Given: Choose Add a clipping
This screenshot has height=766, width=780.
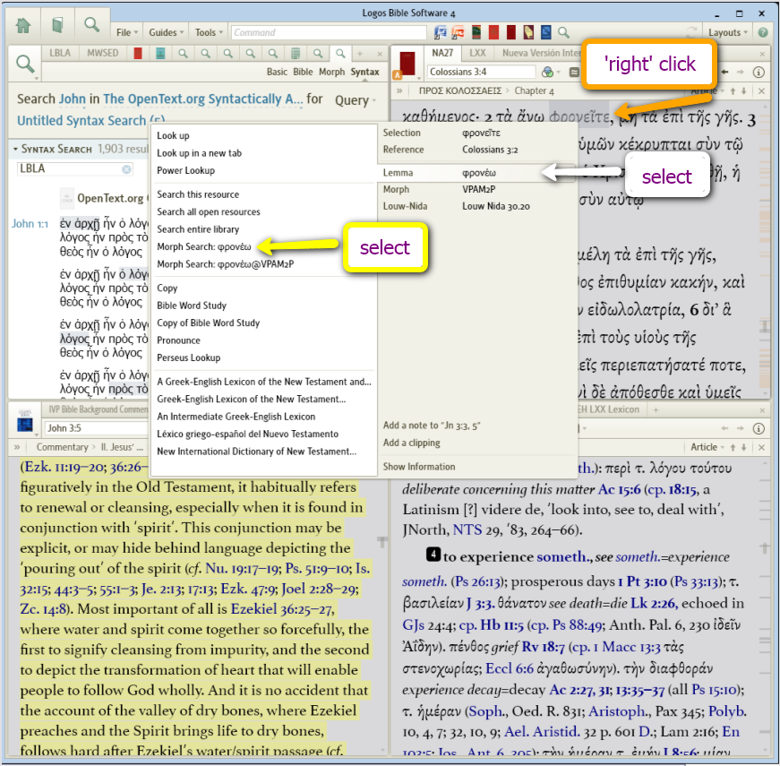Looking at the screenshot, I should pyautogui.click(x=411, y=443).
